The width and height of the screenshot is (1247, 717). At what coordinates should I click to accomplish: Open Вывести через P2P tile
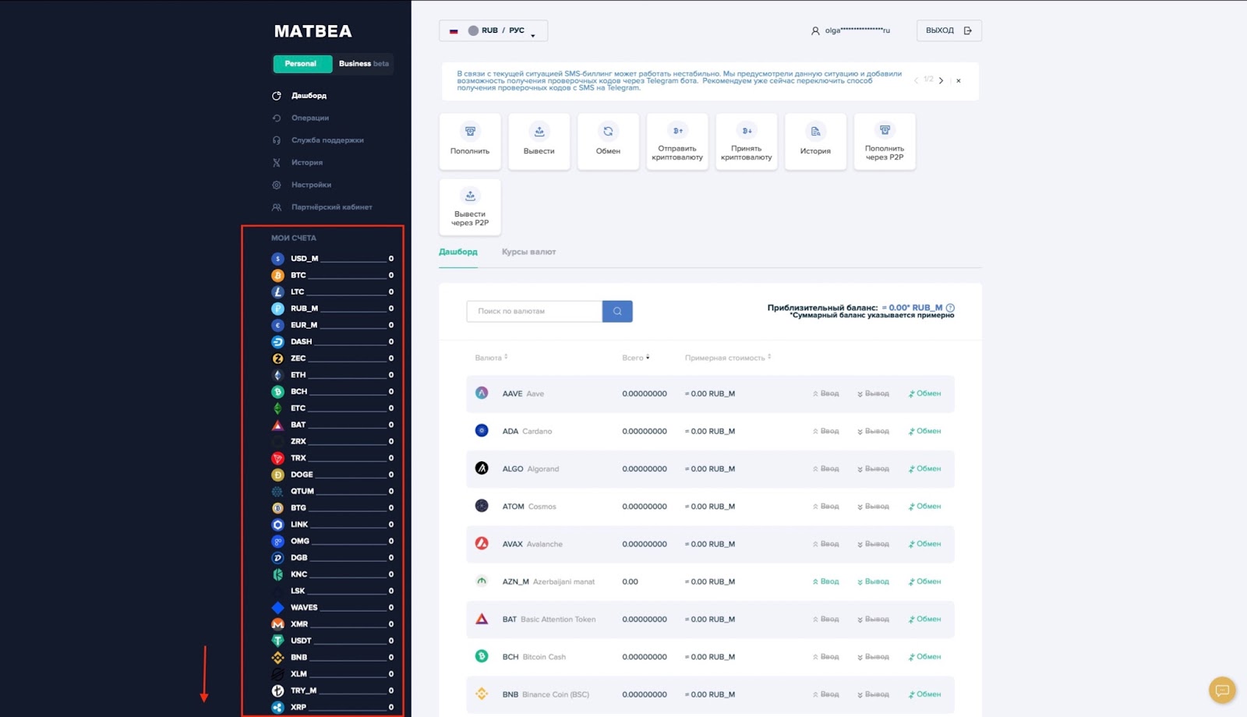point(470,207)
